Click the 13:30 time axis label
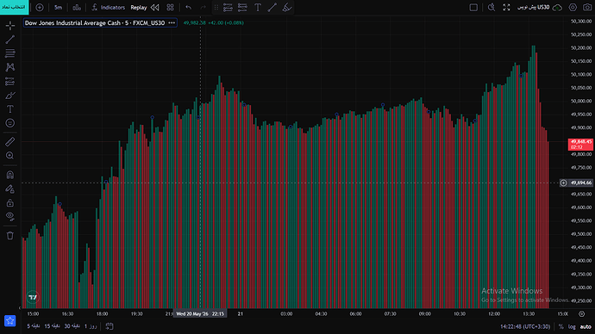This screenshot has height=334, width=595. pyautogui.click(x=529, y=314)
